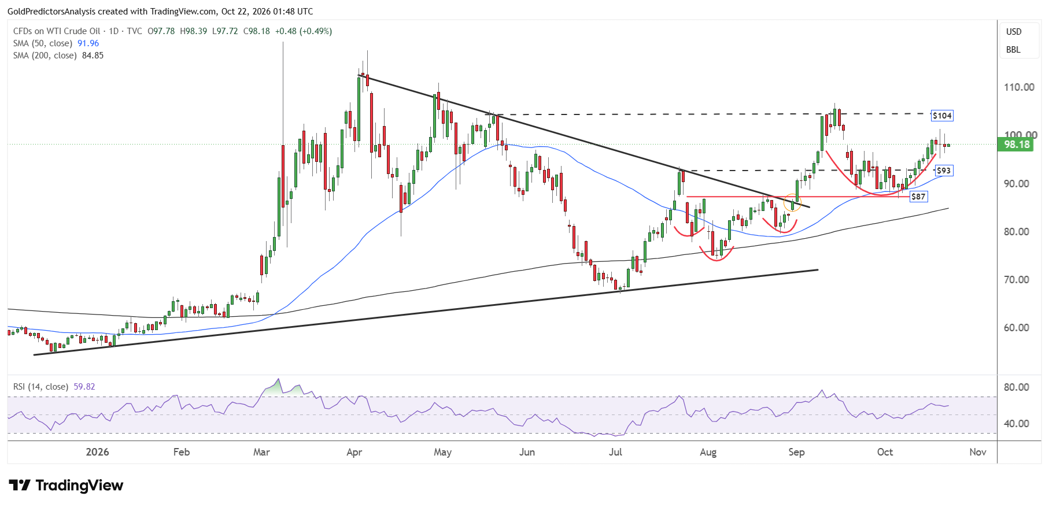This screenshot has width=1049, height=507.
Task: Click the 70.00 price axis label
Action: click(x=1017, y=280)
